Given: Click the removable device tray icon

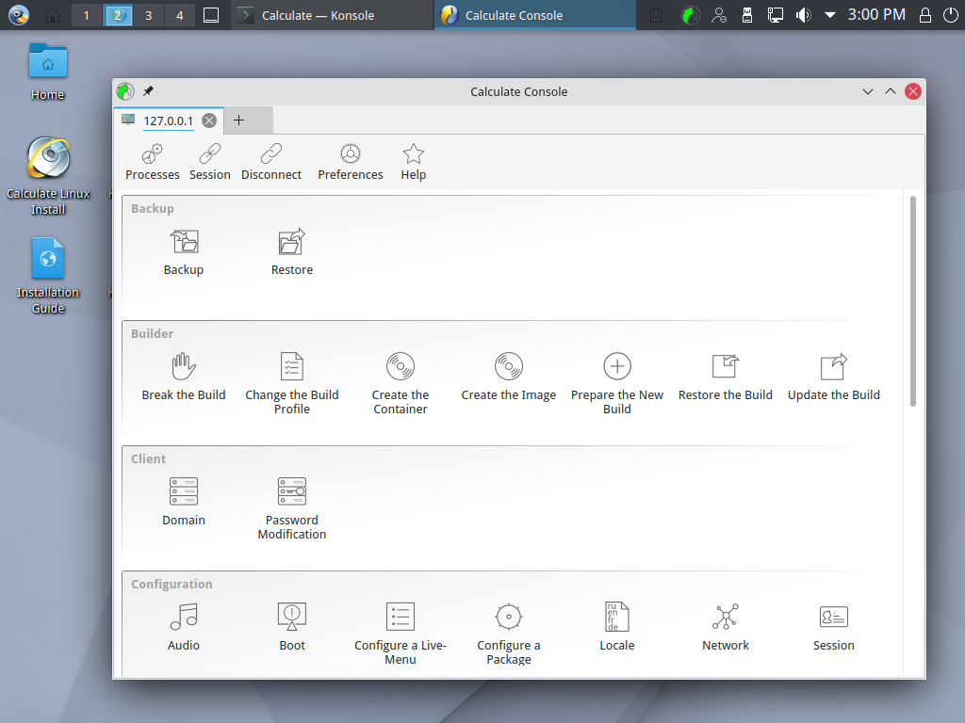Looking at the screenshot, I should tap(746, 15).
